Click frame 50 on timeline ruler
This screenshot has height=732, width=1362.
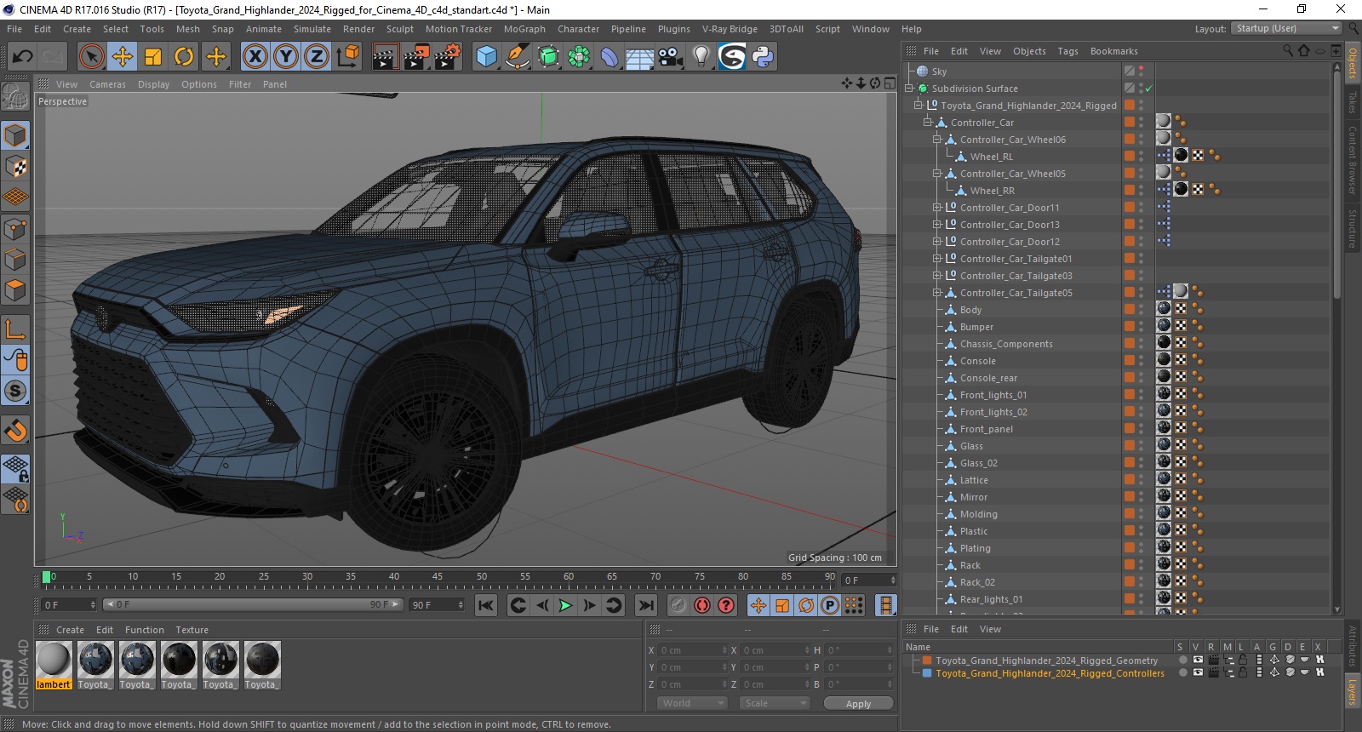[x=482, y=577]
